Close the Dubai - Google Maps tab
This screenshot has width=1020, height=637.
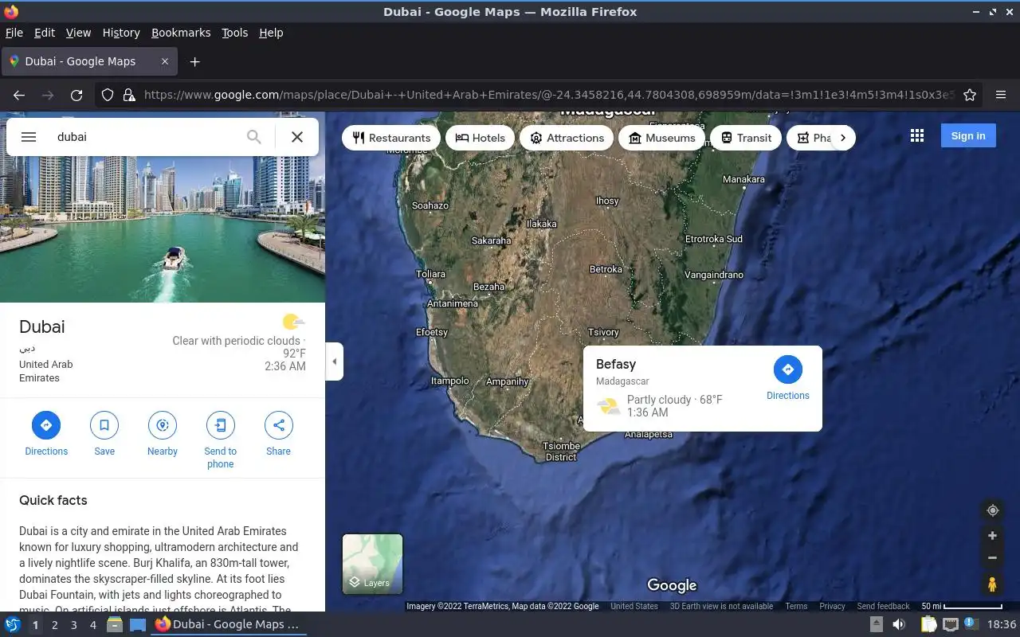click(x=165, y=61)
